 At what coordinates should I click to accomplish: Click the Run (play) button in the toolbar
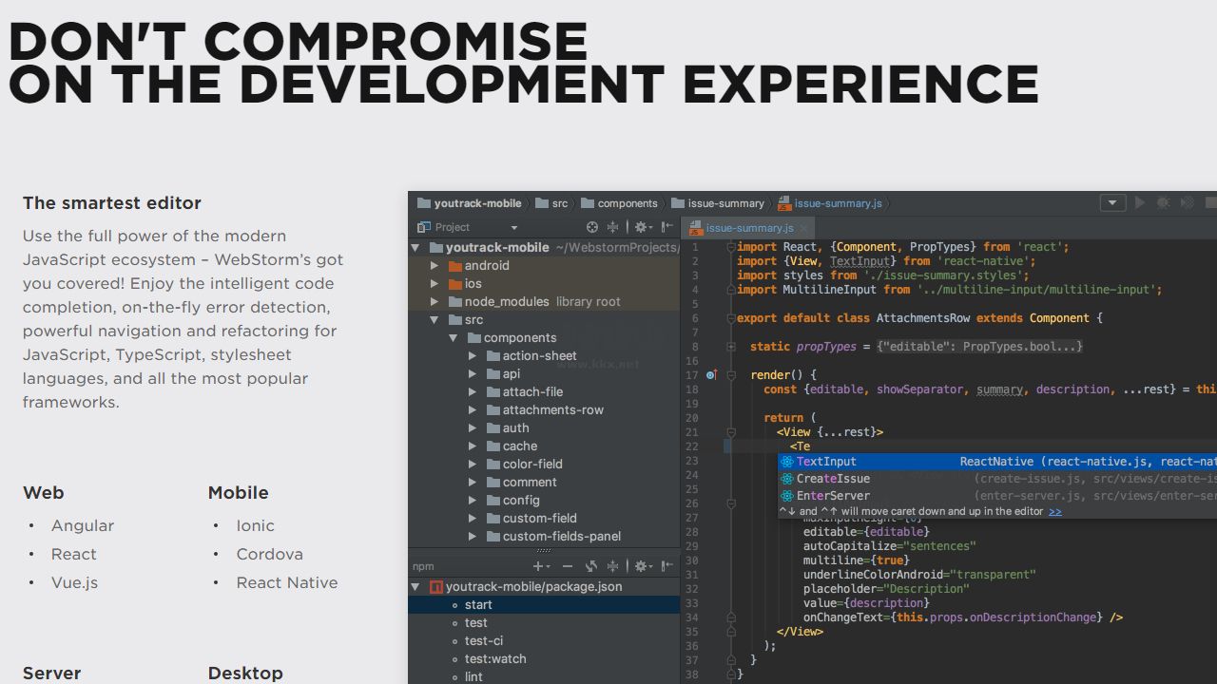1139,201
